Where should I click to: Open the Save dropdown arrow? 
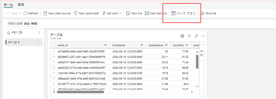tap(20, 13)
